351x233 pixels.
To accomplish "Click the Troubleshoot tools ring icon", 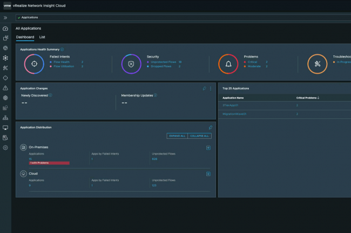I will click(x=317, y=64).
